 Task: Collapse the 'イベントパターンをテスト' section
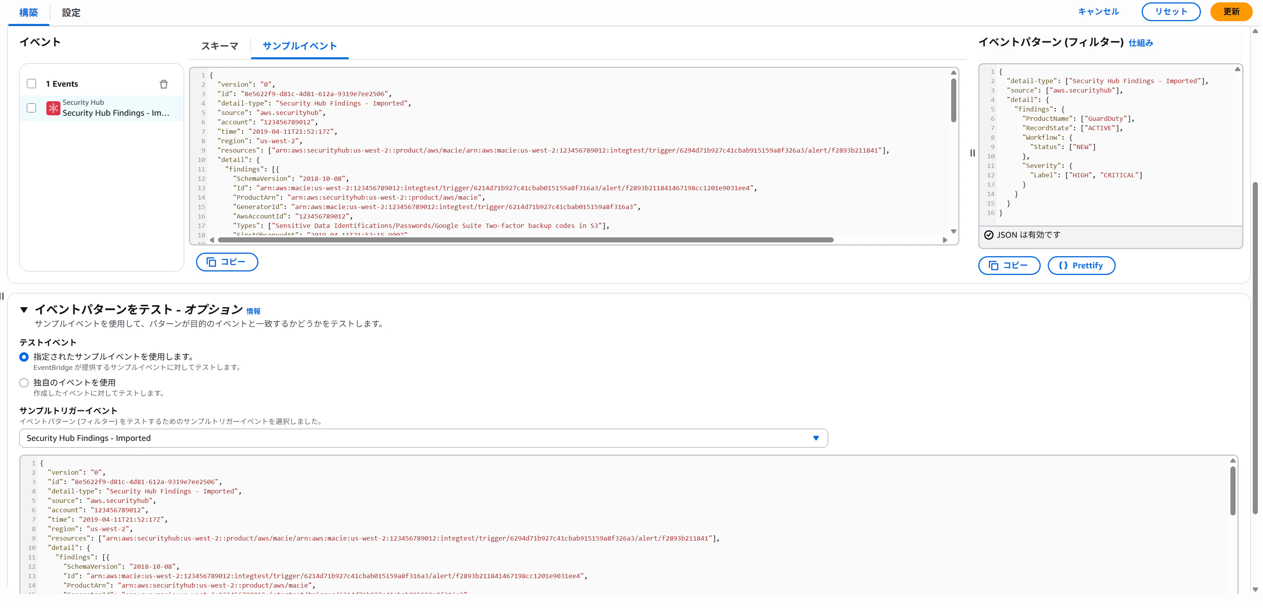point(24,309)
